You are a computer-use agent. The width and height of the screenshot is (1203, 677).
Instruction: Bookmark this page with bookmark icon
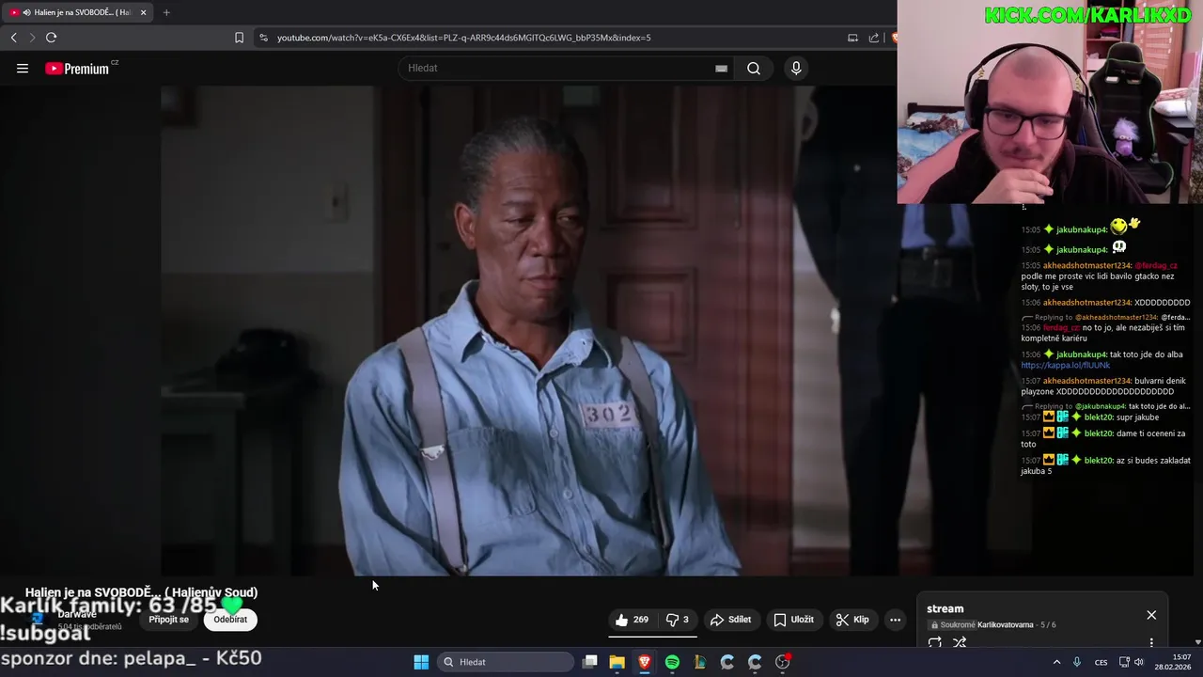[239, 38]
